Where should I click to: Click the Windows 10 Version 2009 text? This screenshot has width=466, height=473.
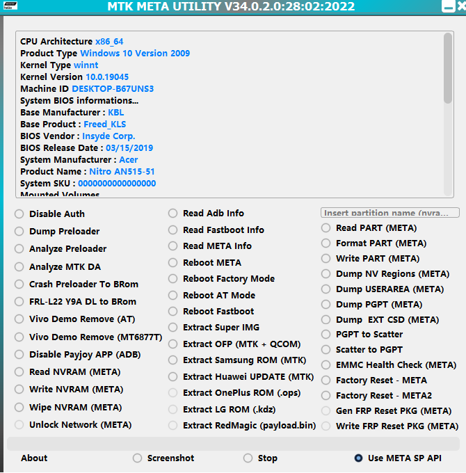point(135,54)
